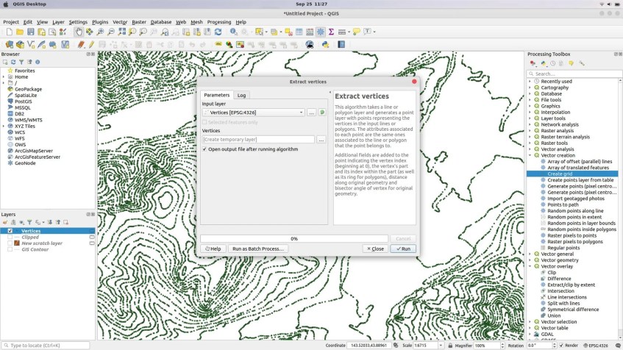The height and width of the screenshot is (350, 623).
Task: Uncheck Open output file after running algorithm
Action: [x=204, y=149]
